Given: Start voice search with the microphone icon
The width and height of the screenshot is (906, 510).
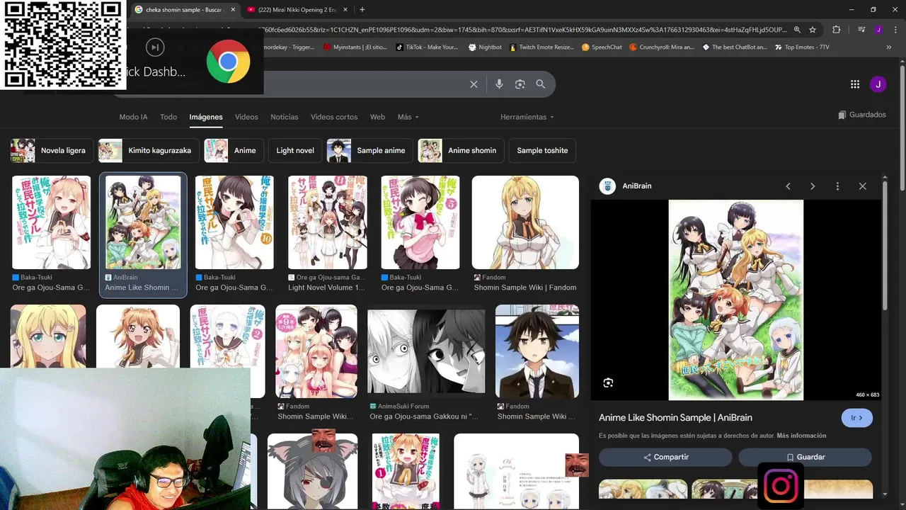Looking at the screenshot, I should pyautogui.click(x=499, y=84).
